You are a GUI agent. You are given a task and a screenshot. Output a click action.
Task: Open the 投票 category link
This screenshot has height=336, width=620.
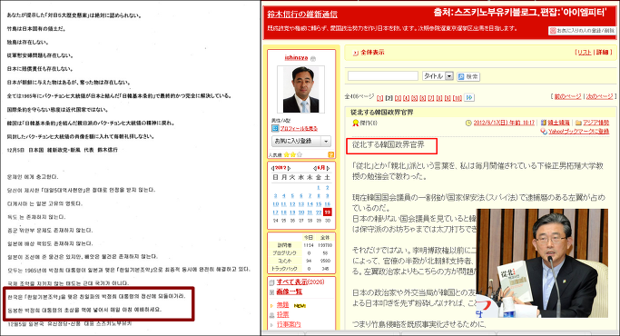282,314
